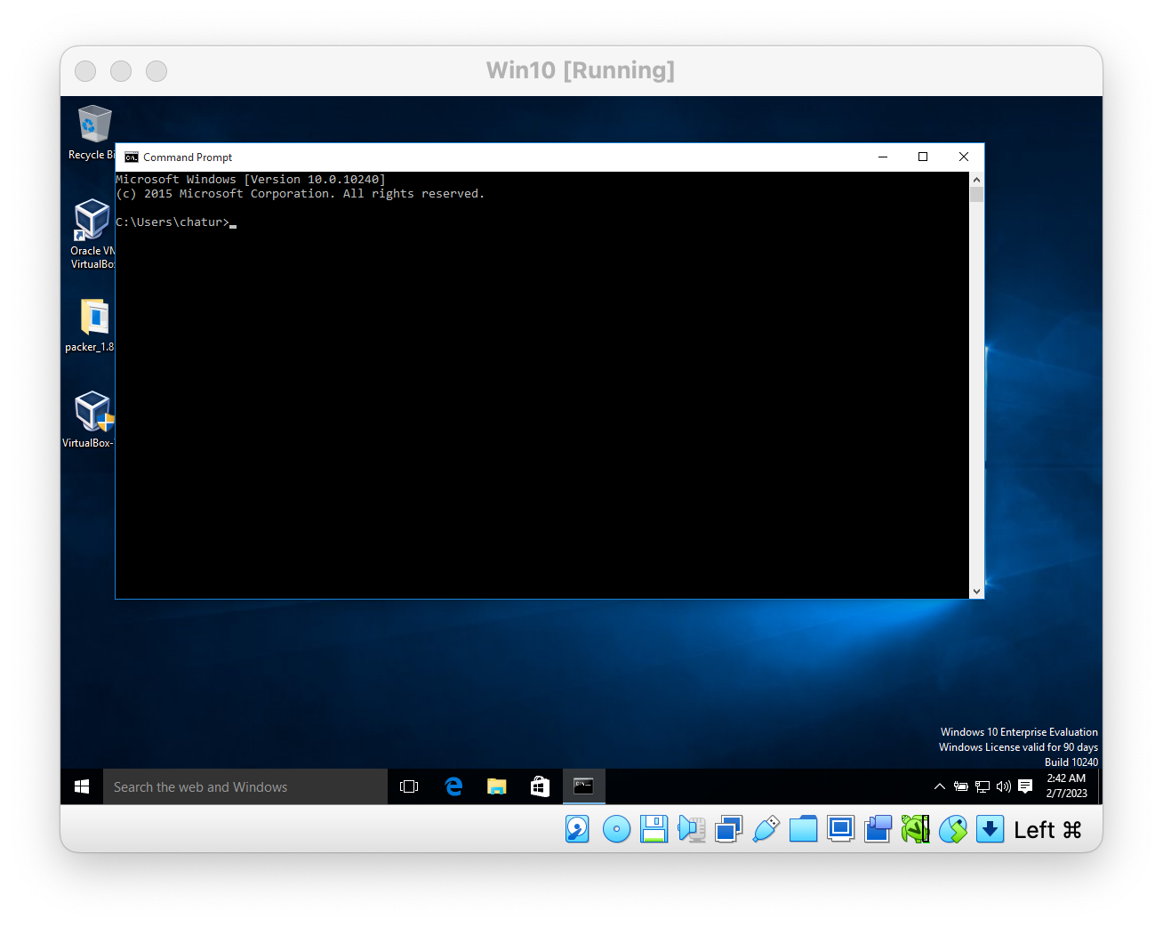Open File Explorer from the taskbar

(x=496, y=786)
